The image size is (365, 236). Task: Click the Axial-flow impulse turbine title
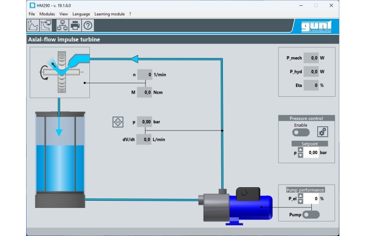coord(64,39)
